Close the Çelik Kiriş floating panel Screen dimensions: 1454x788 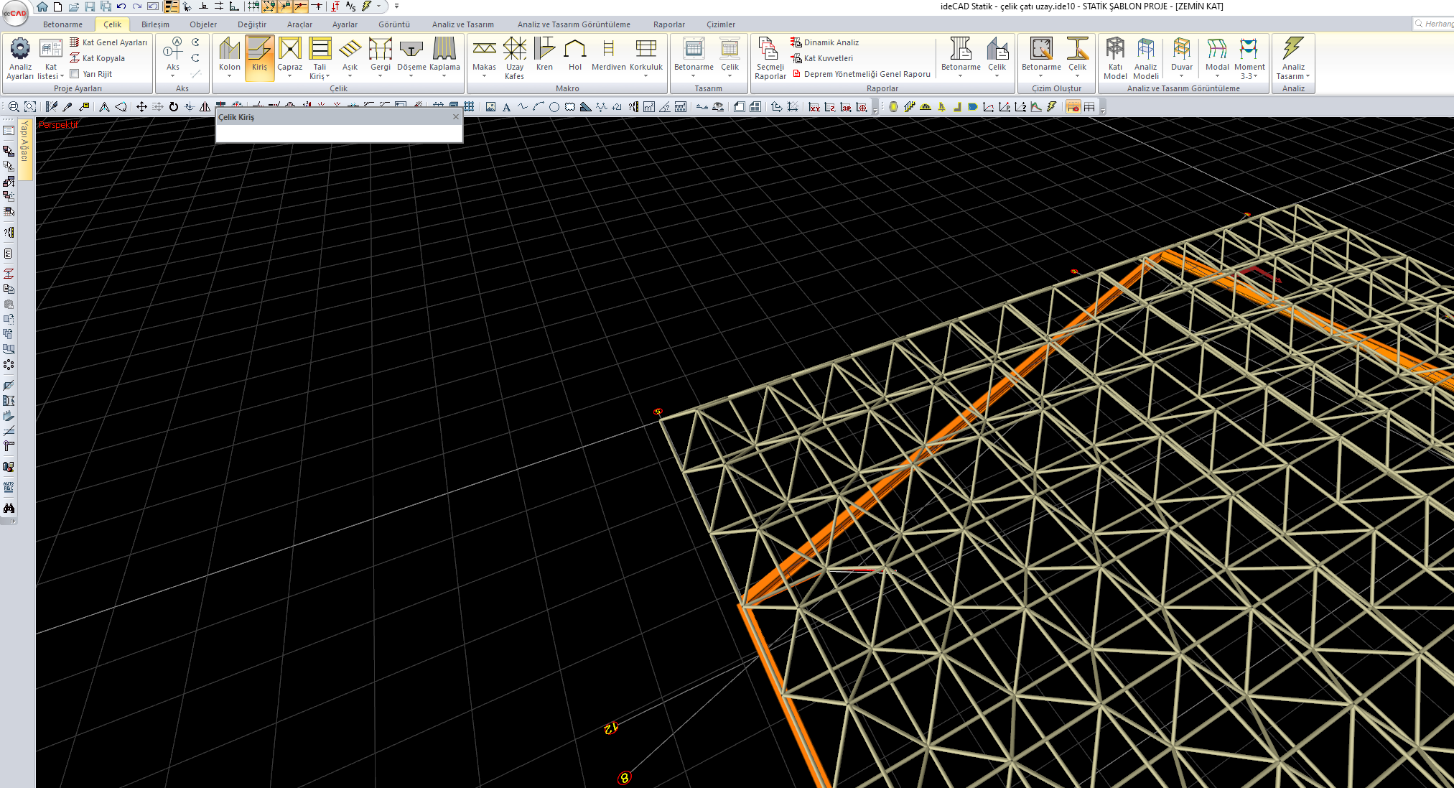455,116
